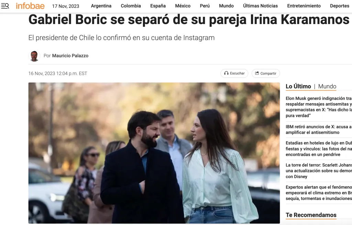
Task: Open the hamburger search menu icon
Action: 5,6
